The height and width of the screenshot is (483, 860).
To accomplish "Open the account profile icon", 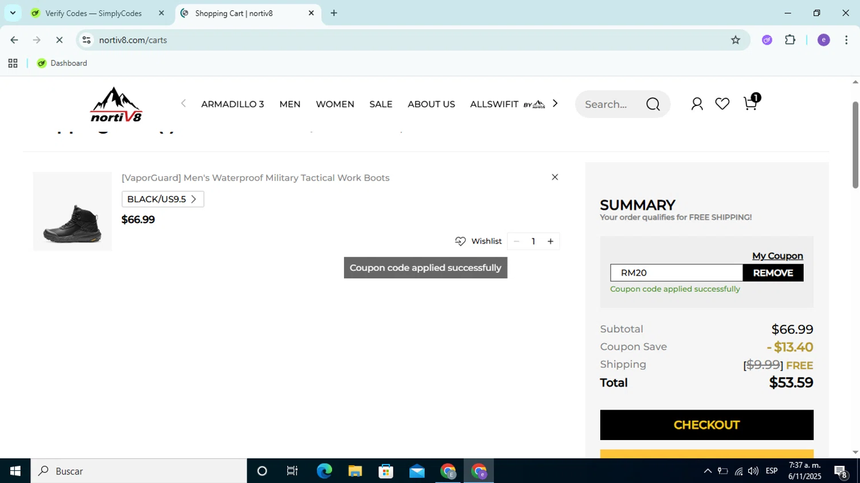I will tap(697, 104).
